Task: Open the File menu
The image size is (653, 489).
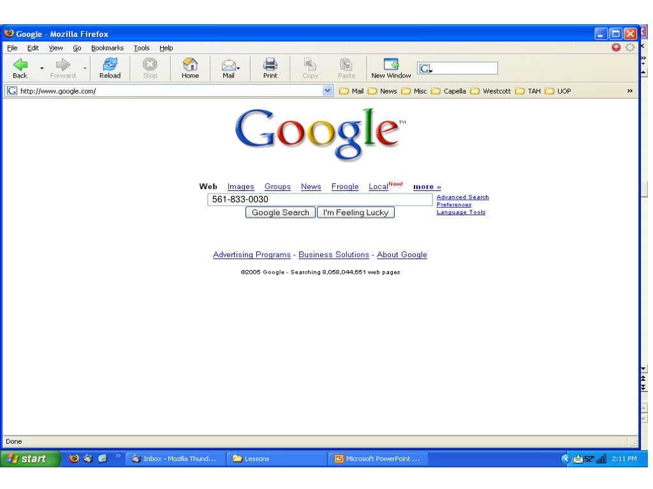Action: pos(13,48)
